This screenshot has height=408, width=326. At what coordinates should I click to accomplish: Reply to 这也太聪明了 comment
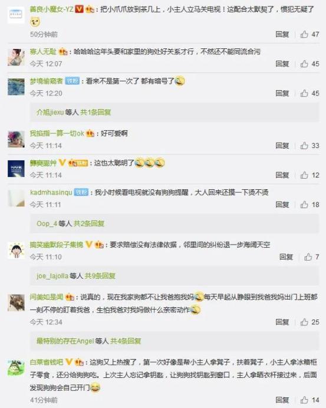(282, 175)
